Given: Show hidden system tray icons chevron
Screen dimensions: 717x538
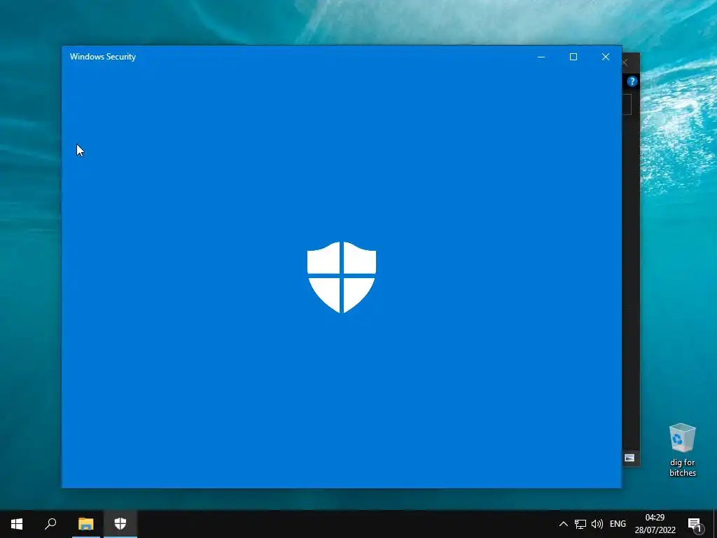Looking at the screenshot, I should click(564, 524).
